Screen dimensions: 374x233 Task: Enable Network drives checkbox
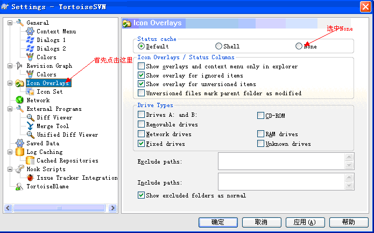click(x=141, y=134)
